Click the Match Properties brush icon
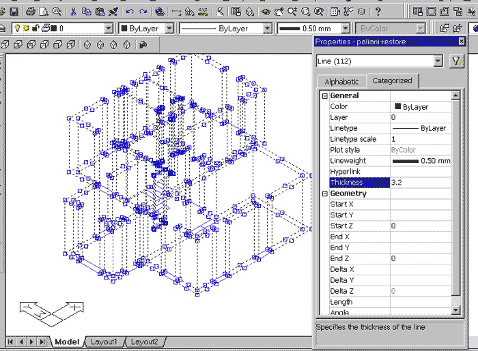This screenshot has width=478, height=351. point(113,12)
